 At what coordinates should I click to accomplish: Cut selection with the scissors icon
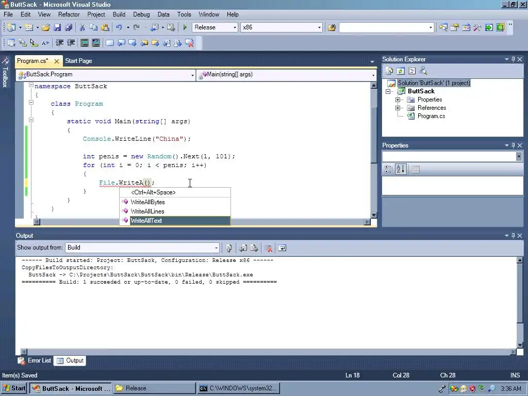82,27
